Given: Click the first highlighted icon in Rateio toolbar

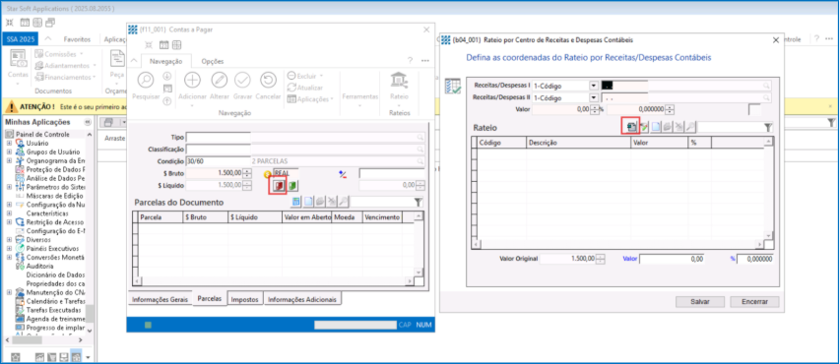Looking at the screenshot, I should [631, 127].
